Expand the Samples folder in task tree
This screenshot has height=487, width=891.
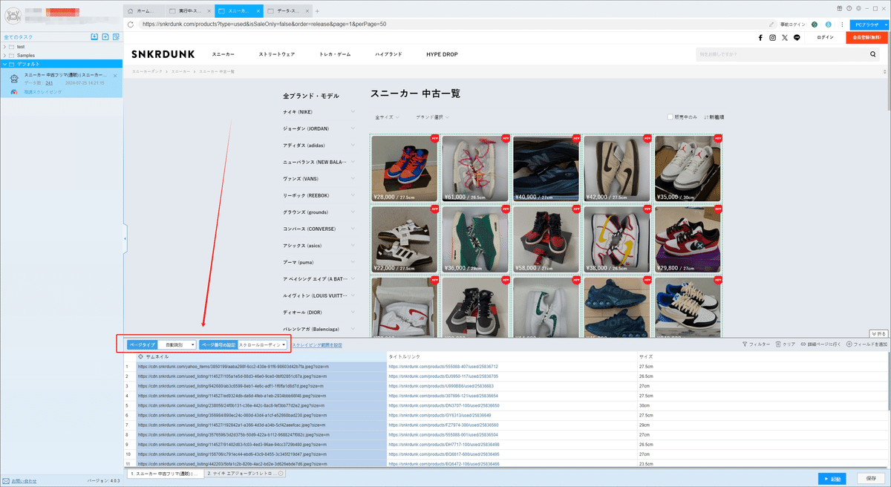tap(5, 55)
